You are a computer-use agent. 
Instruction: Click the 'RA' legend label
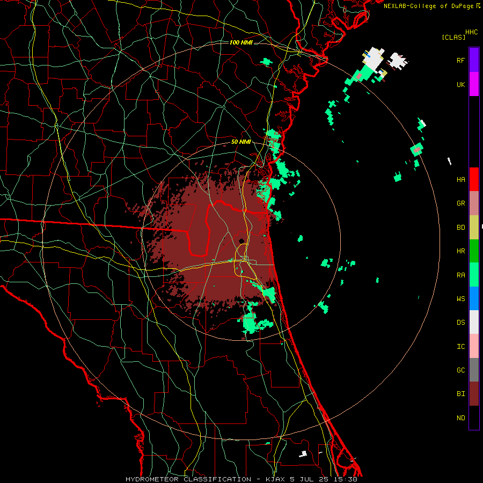(x=461, y=275)
